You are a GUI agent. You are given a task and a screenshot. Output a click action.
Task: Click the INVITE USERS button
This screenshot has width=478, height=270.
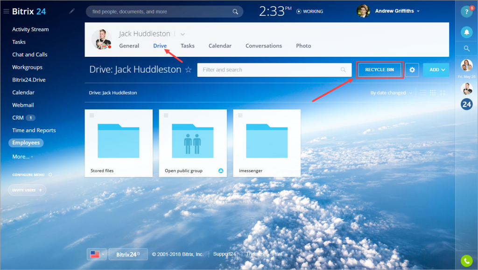point(27,190)
